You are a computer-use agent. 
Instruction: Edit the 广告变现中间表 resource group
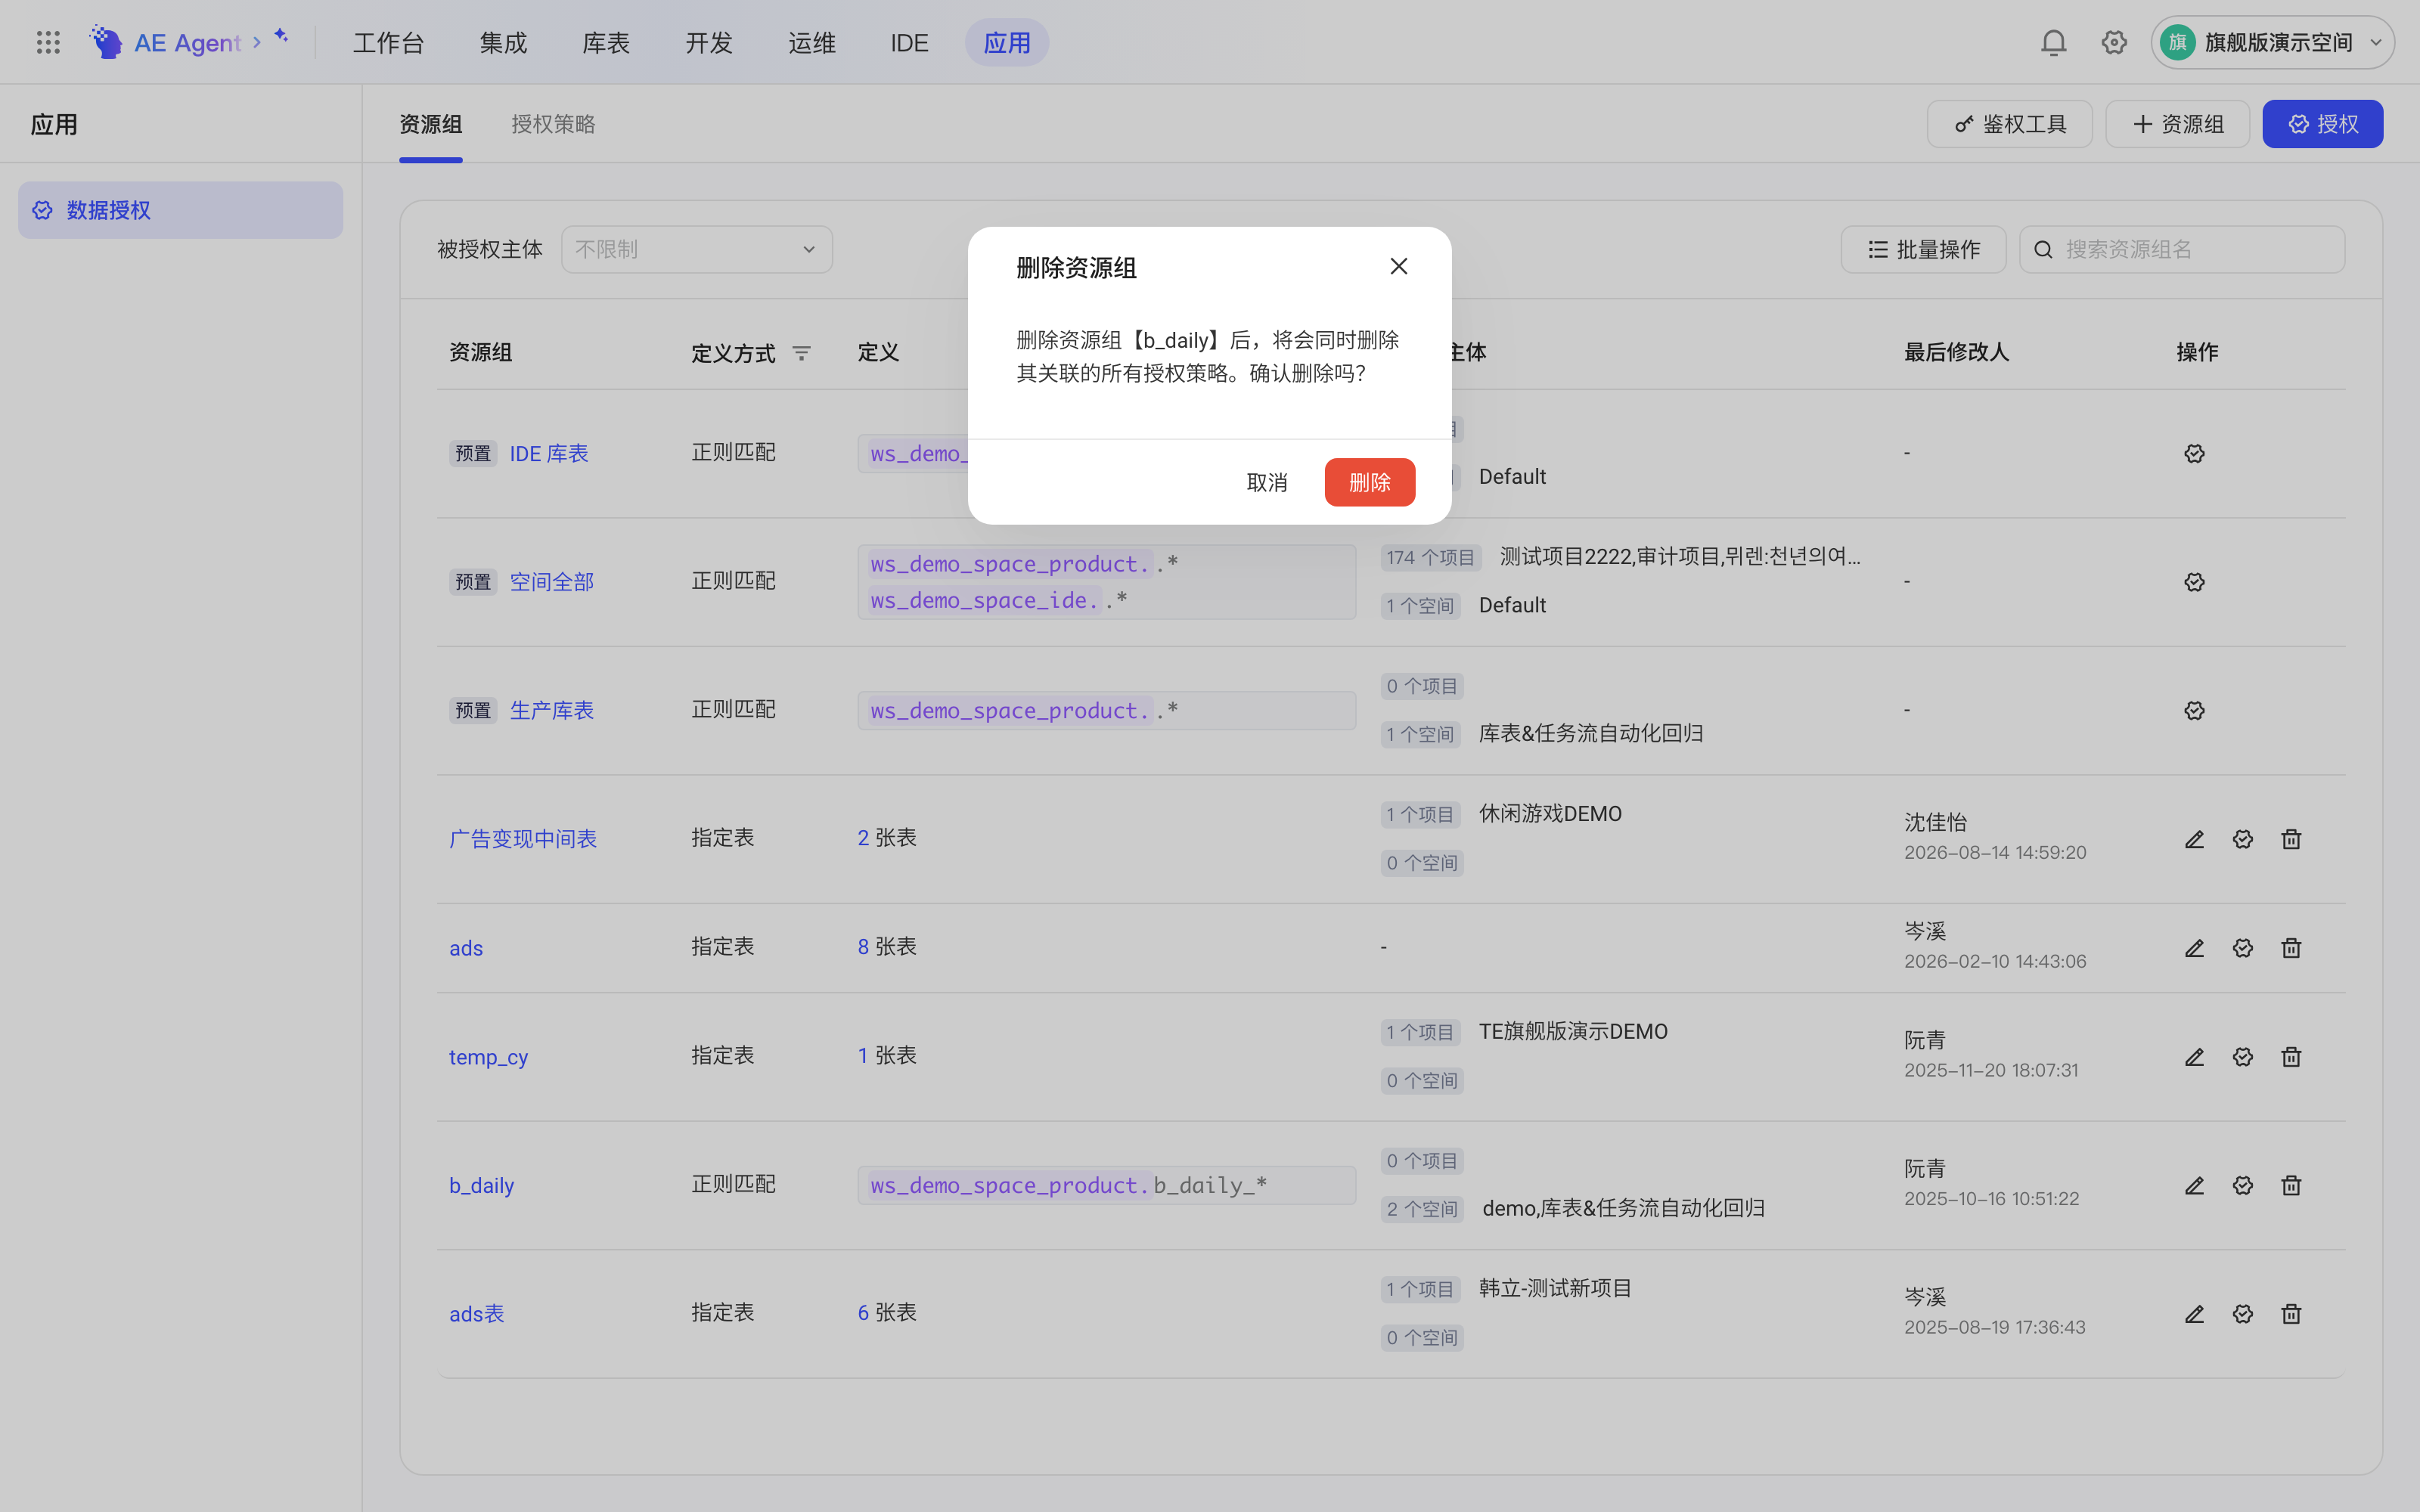click(x=2194, y=839)
